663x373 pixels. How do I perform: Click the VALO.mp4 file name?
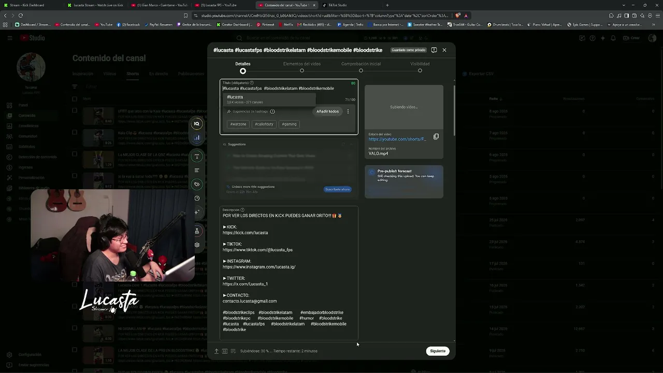pyautogui.click(x=378, y=154)
